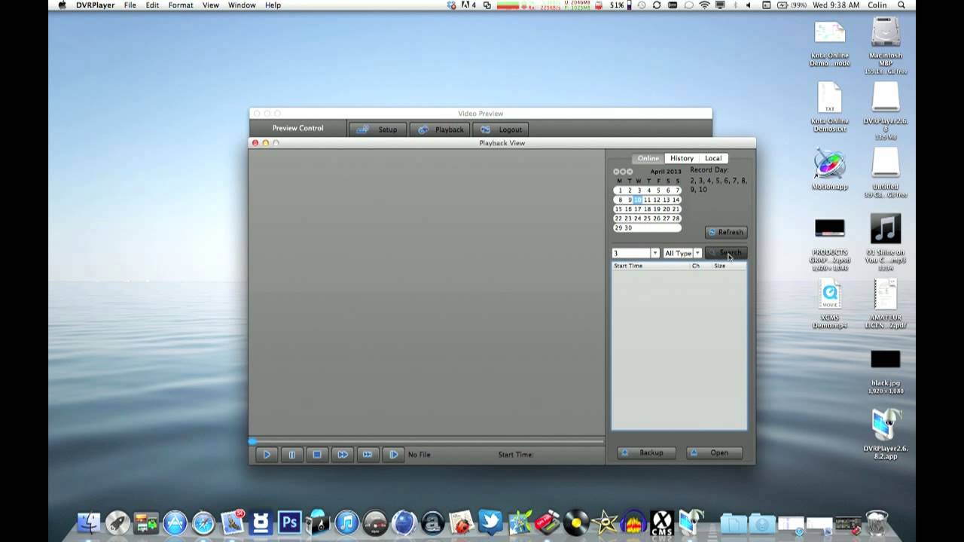The width and height of the screenshot is (964, 542).
Task: Click the fast-forward double-arrow button
Action: pos(343,455)
